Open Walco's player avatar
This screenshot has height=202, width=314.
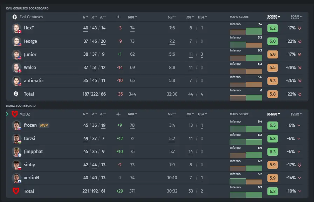tap(16, 68)
